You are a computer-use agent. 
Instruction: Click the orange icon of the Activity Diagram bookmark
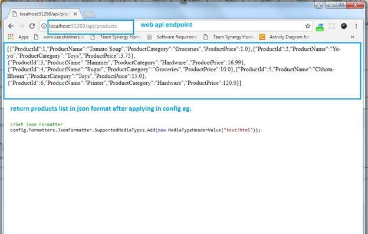coord(262,37)
